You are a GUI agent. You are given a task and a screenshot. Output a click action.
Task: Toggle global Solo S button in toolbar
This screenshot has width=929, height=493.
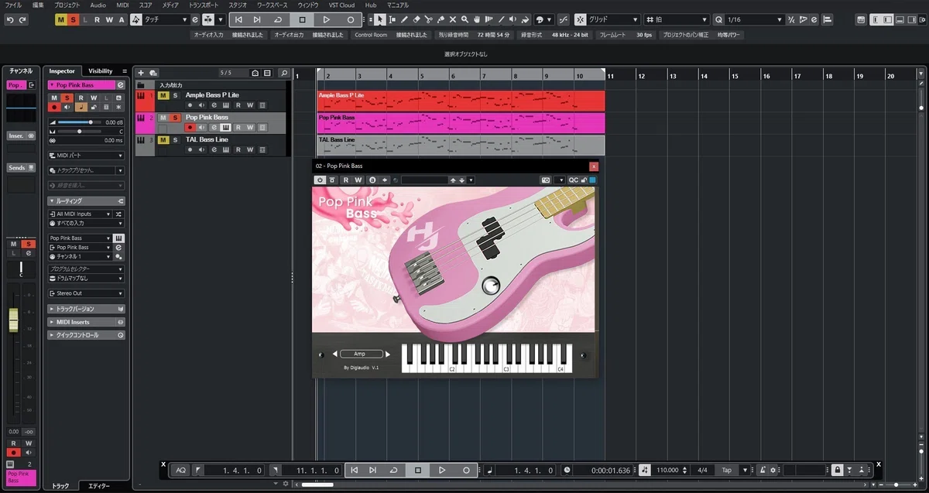[x=73, y=19]
